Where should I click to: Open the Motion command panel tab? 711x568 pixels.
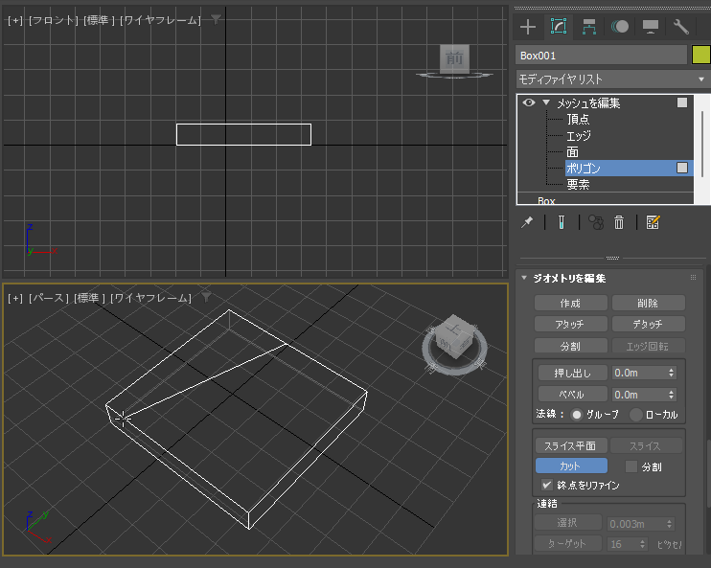tap(620, 27)
